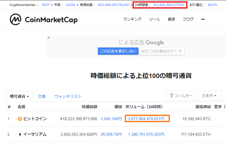Sort by the 循環供給 column header
This screenshot has height=144, width=226.
pos(203,107)
